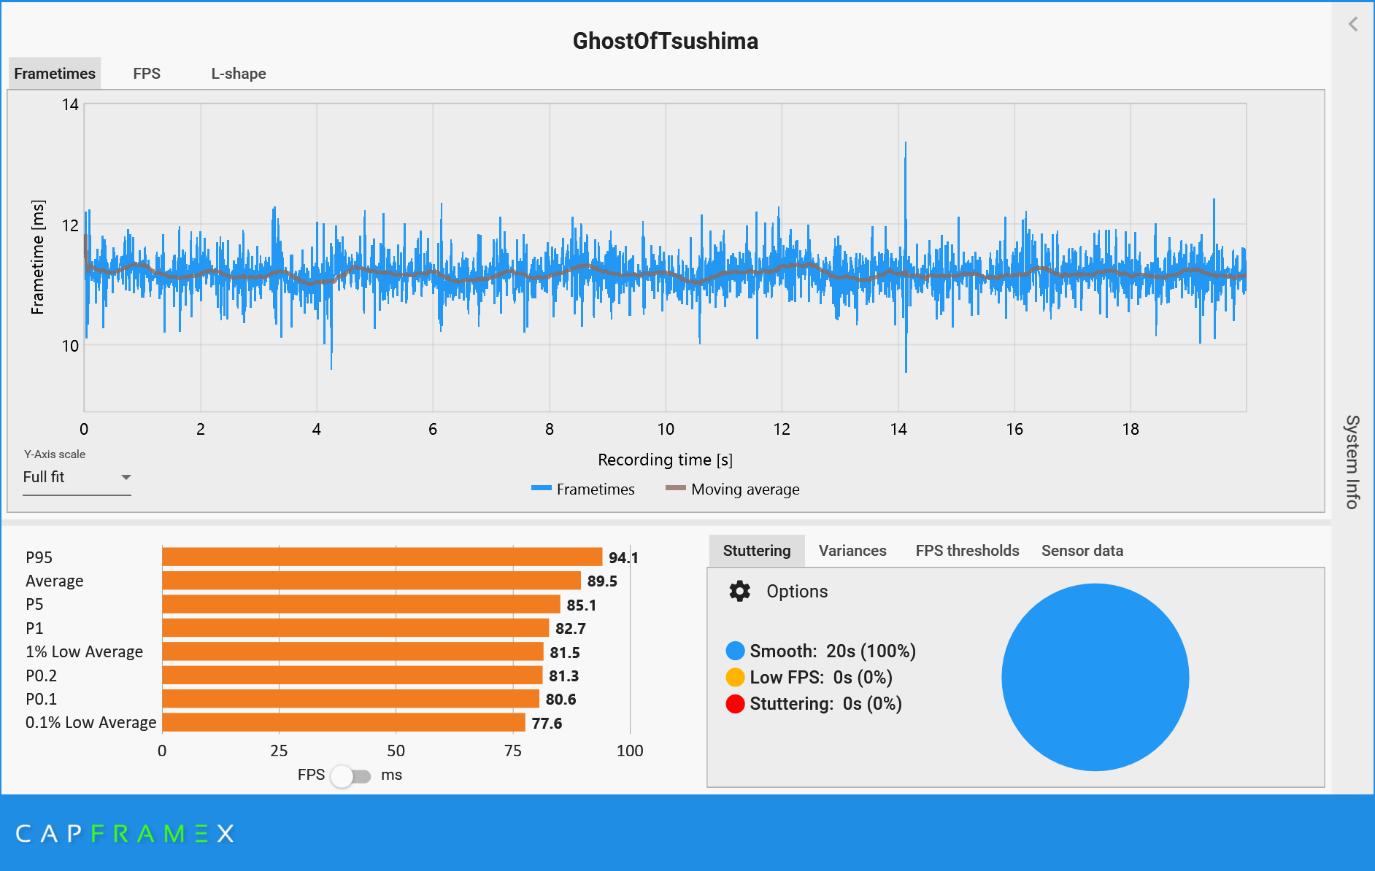
Task: Switch to the FPS tab
Action: (x=147, y=74)
